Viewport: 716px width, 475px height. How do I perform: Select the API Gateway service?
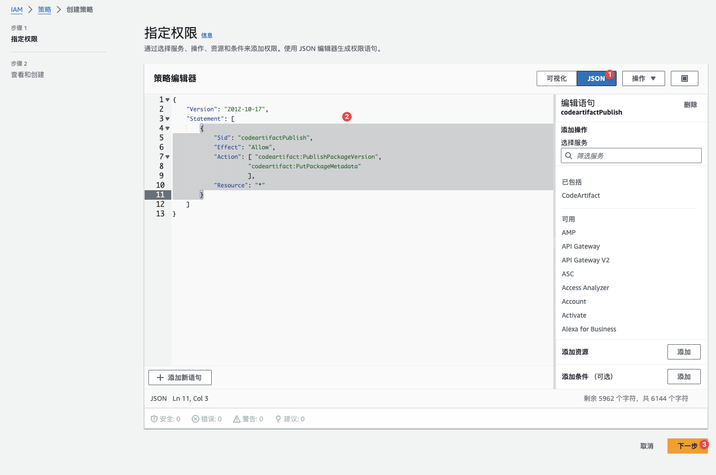pyautogui.click(x=581, y=246)
